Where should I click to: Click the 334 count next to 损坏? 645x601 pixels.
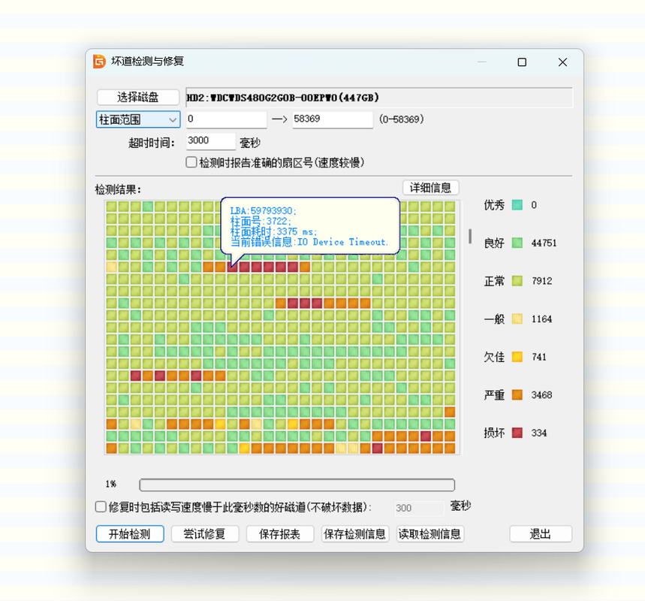[539, 433]
